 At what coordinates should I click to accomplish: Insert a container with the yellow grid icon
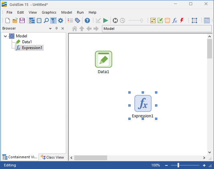tap(153, 20)
